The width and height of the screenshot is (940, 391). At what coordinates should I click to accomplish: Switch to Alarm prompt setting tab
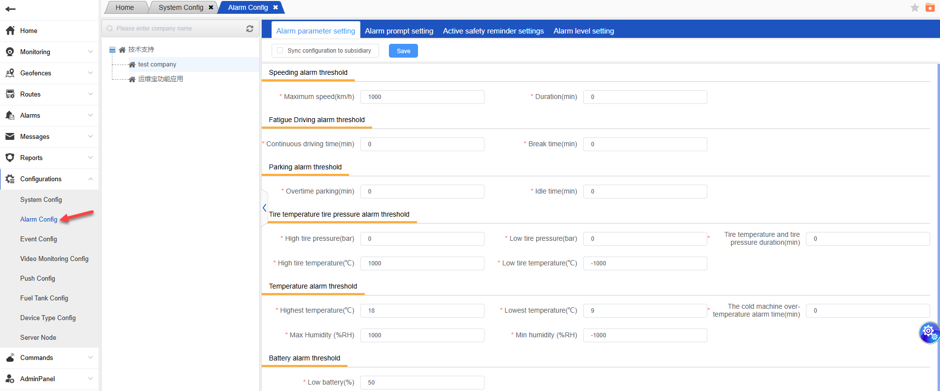399,31
